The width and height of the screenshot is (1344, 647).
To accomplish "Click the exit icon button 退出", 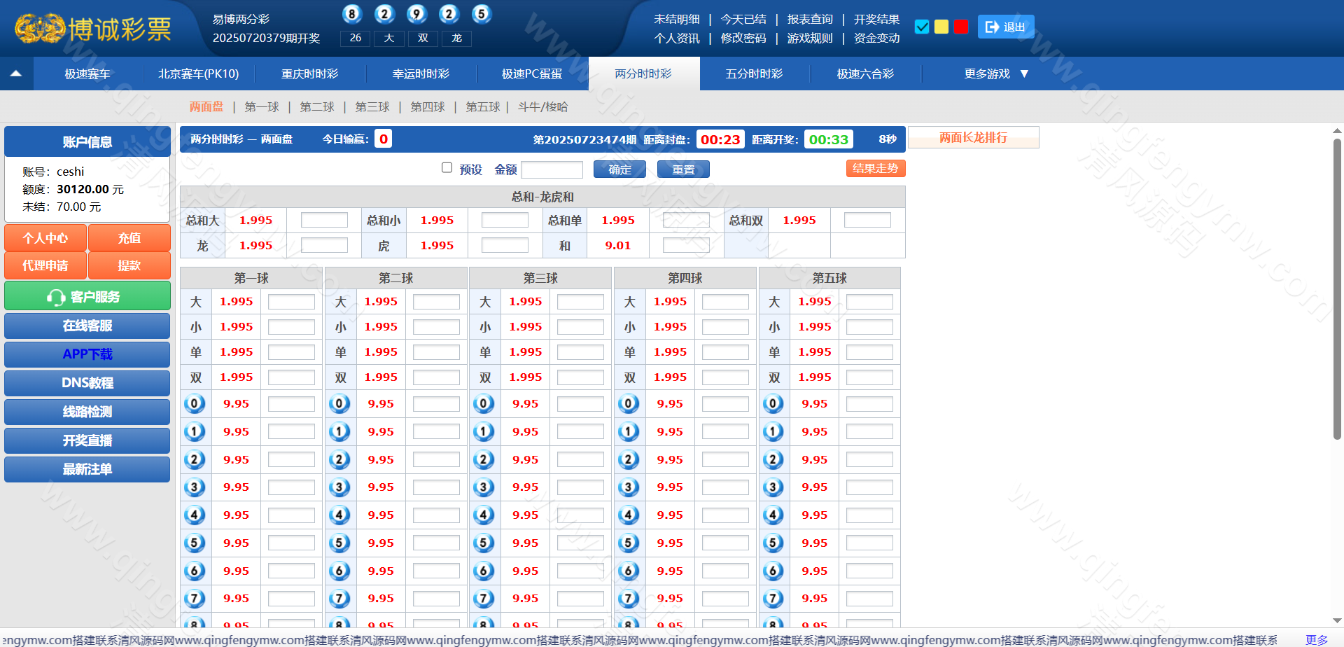I will [1005, 27].
